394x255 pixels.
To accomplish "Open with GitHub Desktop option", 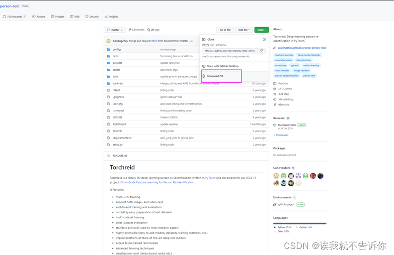I will tap(220, 66).
